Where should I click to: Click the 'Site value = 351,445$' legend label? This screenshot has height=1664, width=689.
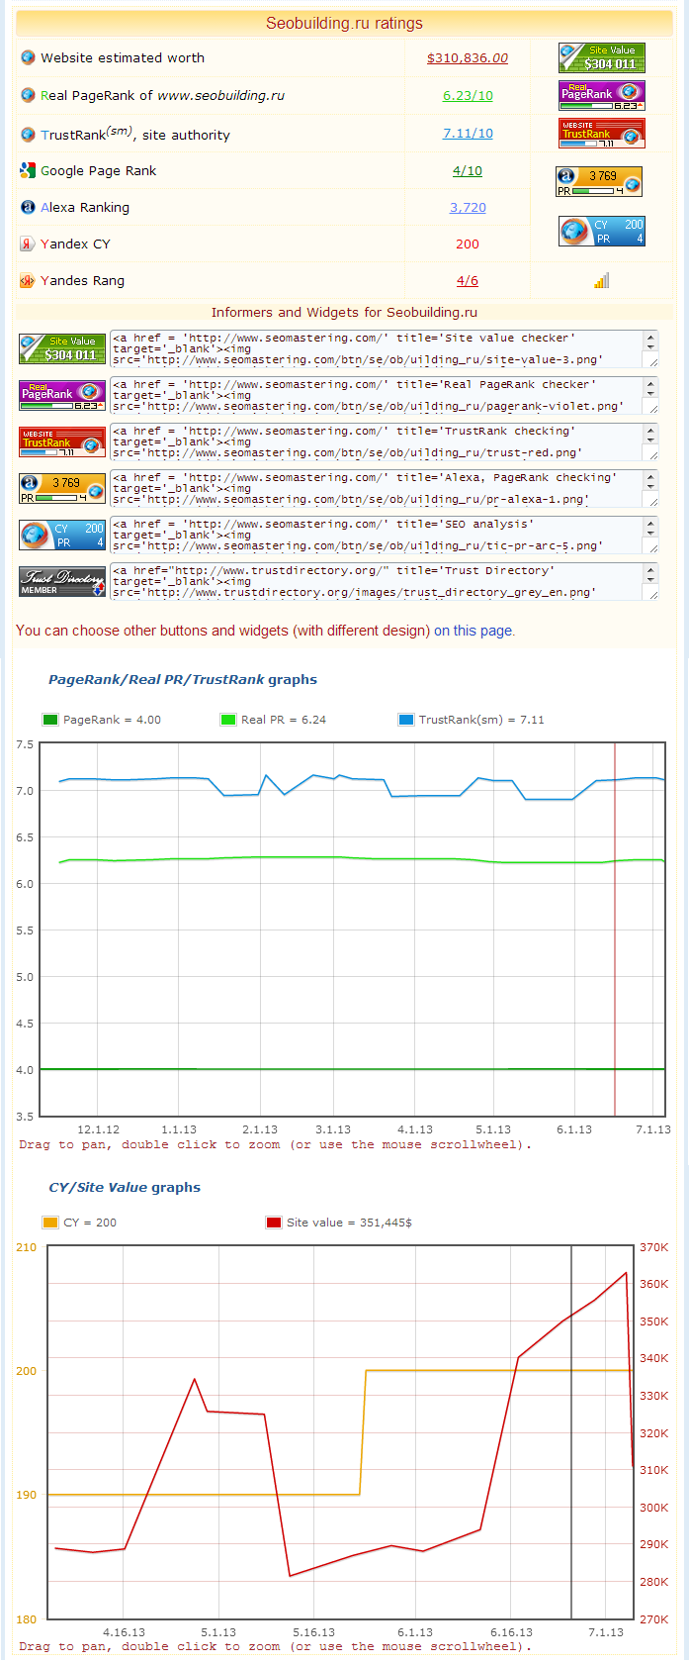(x=349, y=1223)
